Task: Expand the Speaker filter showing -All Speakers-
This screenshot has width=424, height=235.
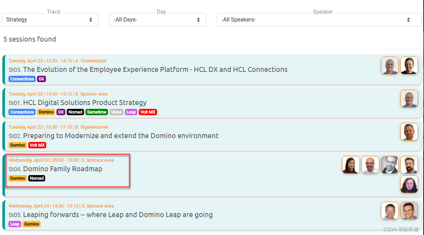Action: tap(319, 20)
